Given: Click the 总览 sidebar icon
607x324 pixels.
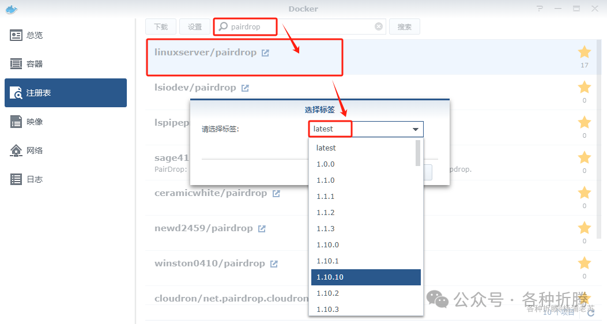Looking at the screenshot, I should pyautogui.click(x=16, y=35).
